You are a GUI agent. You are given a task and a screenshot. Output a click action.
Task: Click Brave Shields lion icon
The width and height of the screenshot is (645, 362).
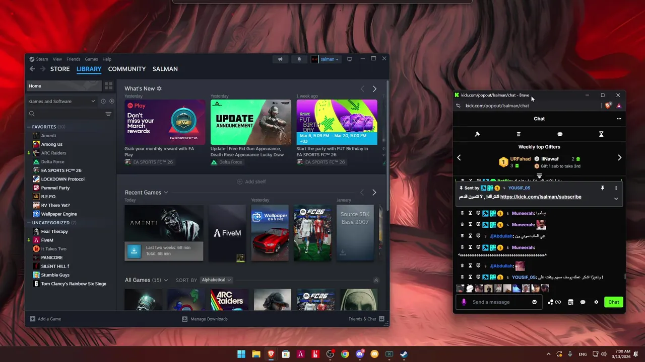(608, 106)
